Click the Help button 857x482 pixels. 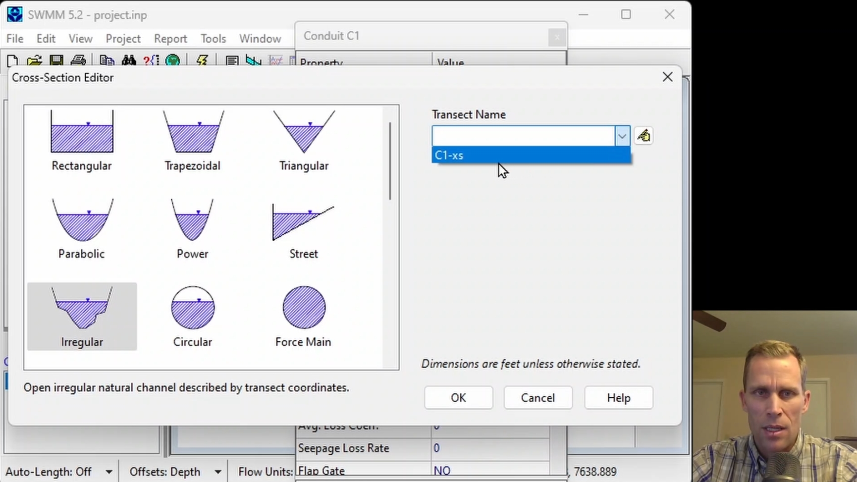click(619, 398)
